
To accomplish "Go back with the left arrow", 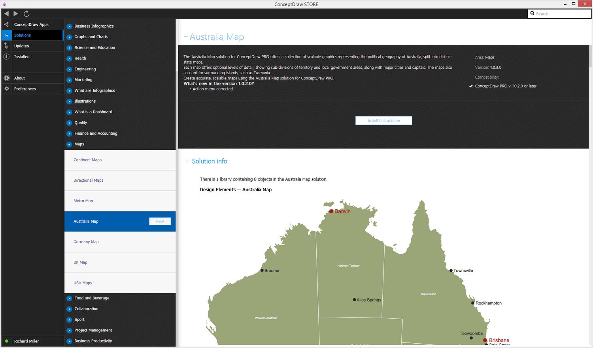I will point(6,13).
